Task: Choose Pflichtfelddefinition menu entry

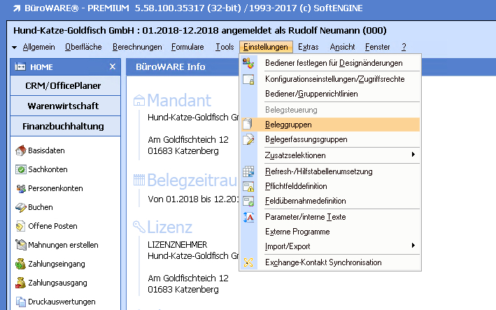Action: [295, 187]
